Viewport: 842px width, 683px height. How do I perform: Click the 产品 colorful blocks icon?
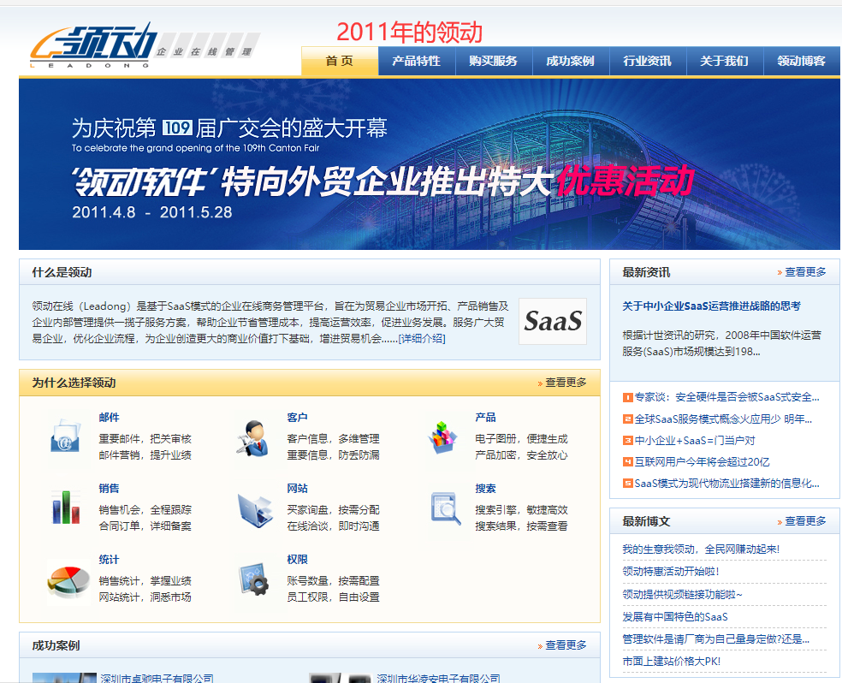pyautogui.click(x=442, y=437)
